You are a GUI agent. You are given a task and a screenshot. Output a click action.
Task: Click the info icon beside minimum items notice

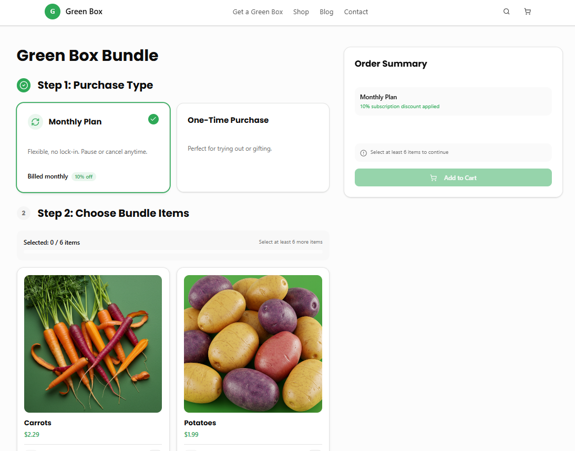pos(363,153)
